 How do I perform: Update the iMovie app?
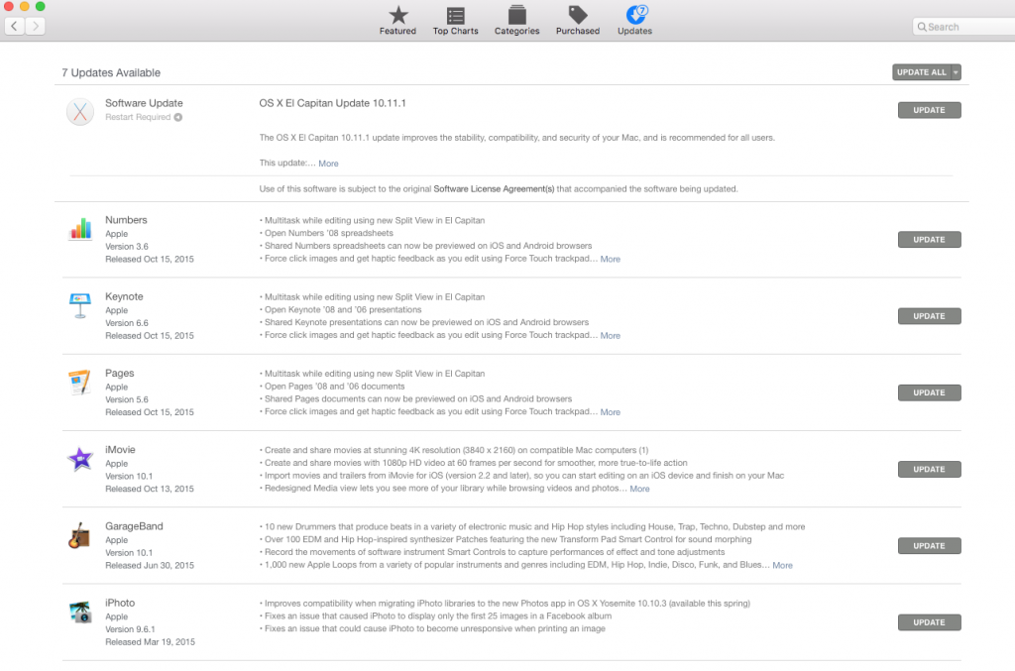929,469
